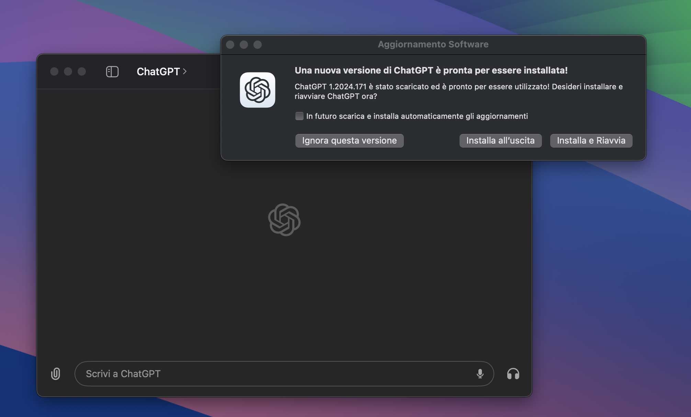Expand the ChatGPT model selector chevron
The image size is (691, 417).
[x=185, y=71]
